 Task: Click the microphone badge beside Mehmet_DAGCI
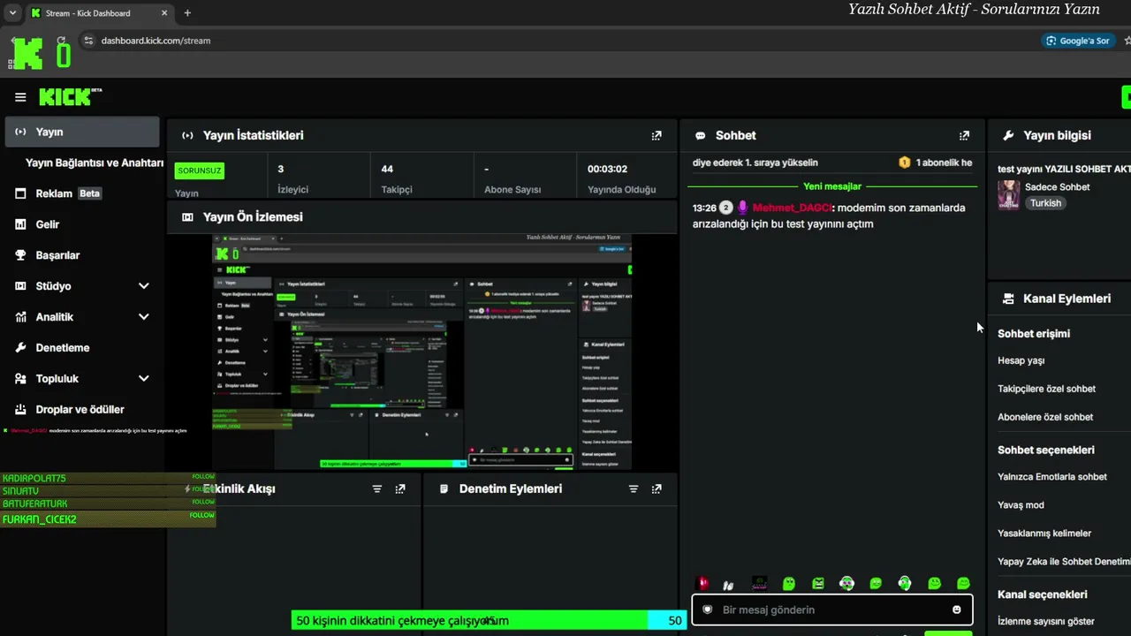point(743,208)
